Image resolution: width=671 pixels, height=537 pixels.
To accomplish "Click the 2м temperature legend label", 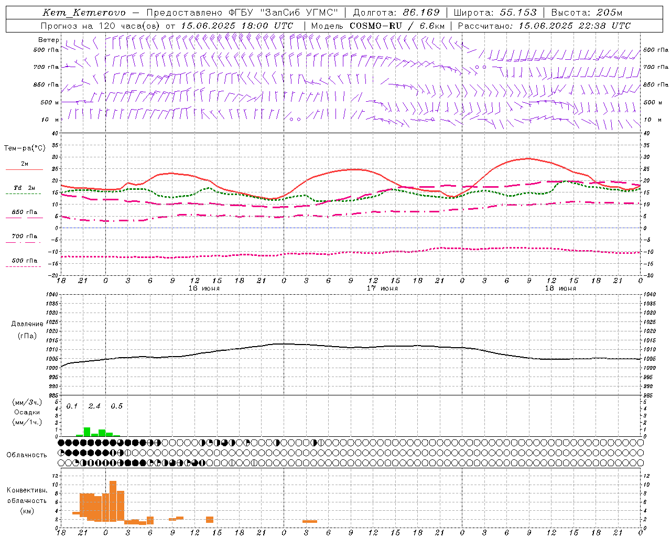I will click(25, 164).
